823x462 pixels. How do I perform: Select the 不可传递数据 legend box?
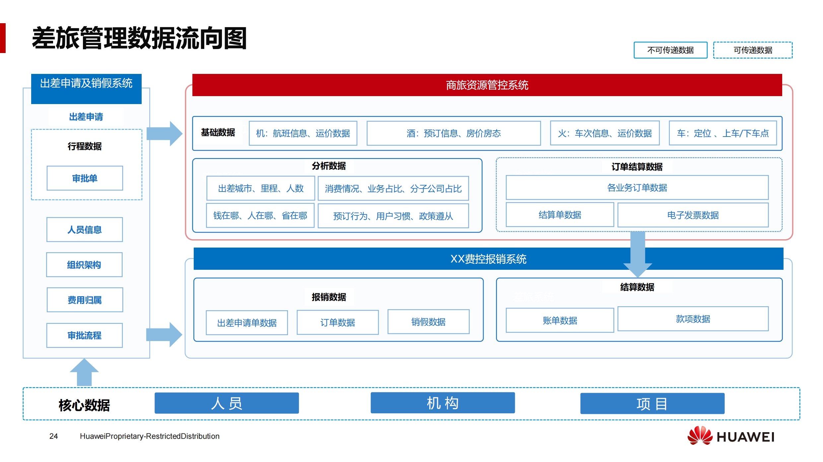click(x=670, y=50)
